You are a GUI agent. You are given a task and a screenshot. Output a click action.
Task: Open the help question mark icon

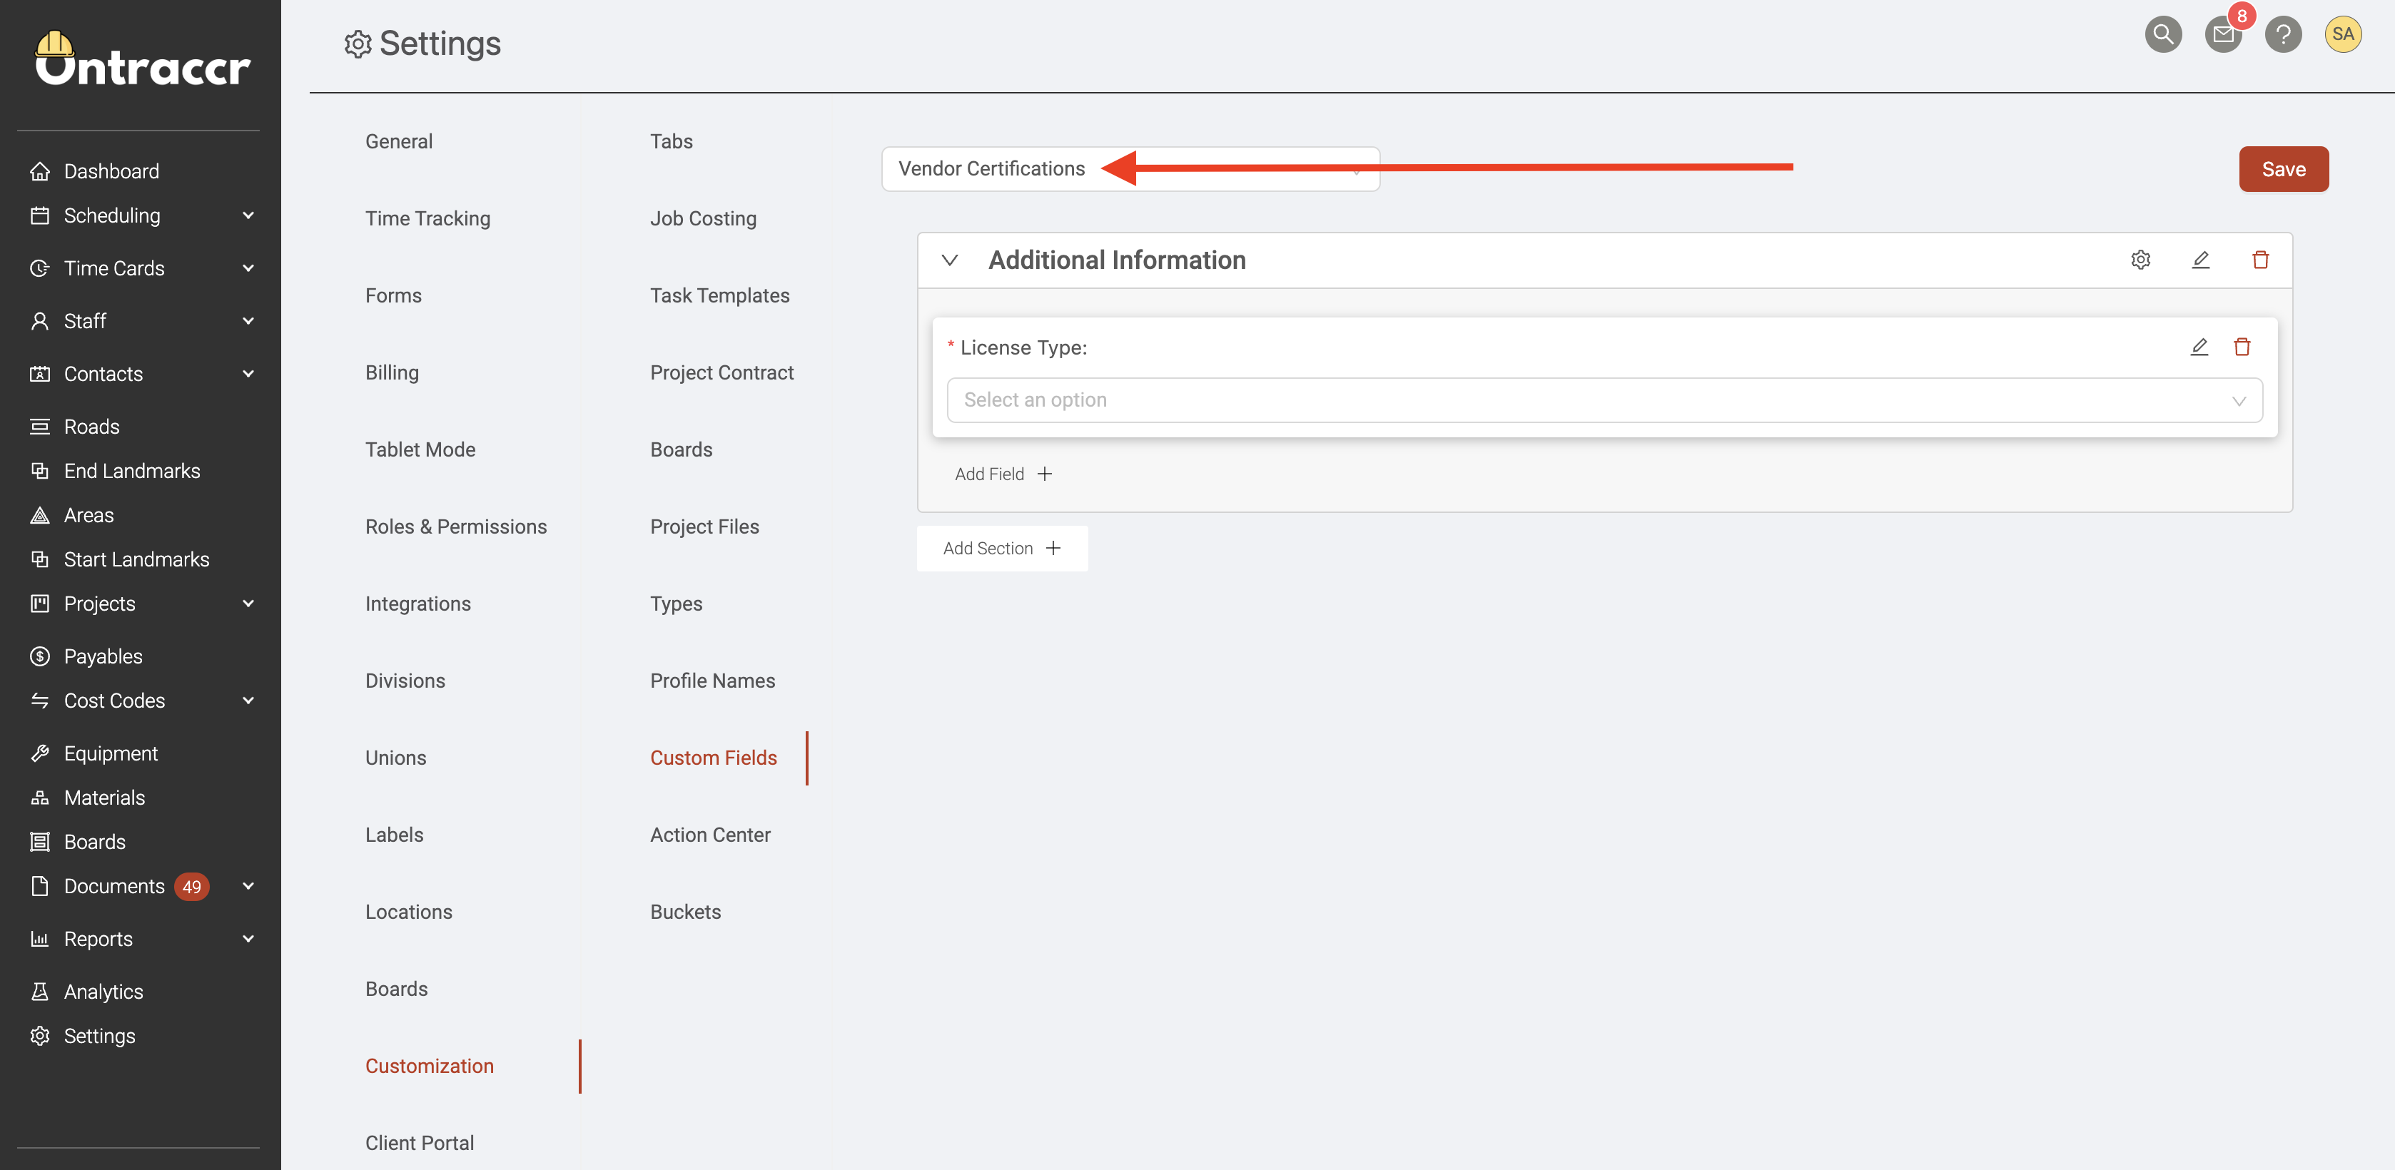[x=2284, y=34]
